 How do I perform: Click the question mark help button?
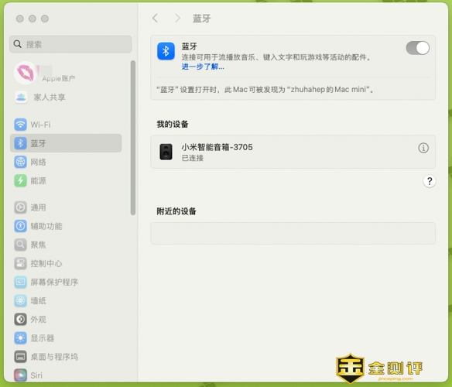[430, 181]
